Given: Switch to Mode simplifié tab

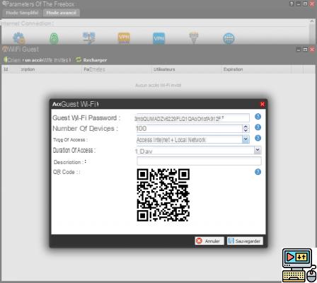Looking at the screenshot, I should tap(22, 13).
